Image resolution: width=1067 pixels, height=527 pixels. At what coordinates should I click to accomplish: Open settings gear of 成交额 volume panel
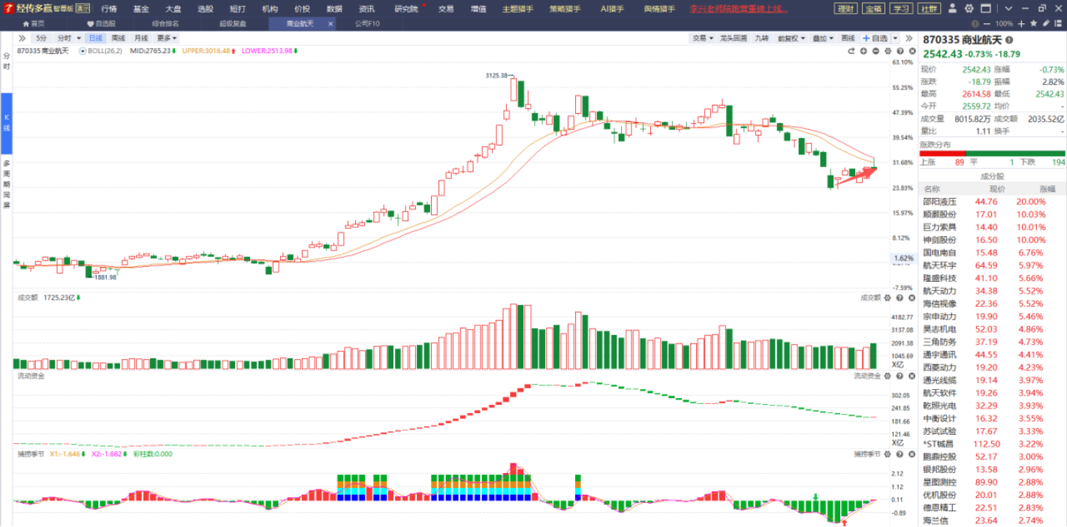tap(888, 298)
